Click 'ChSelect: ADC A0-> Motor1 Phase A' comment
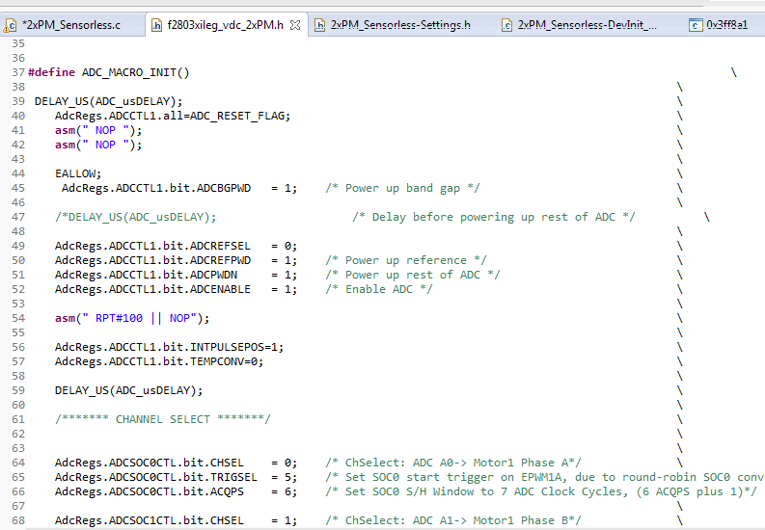765x530 pixels. 453,463
